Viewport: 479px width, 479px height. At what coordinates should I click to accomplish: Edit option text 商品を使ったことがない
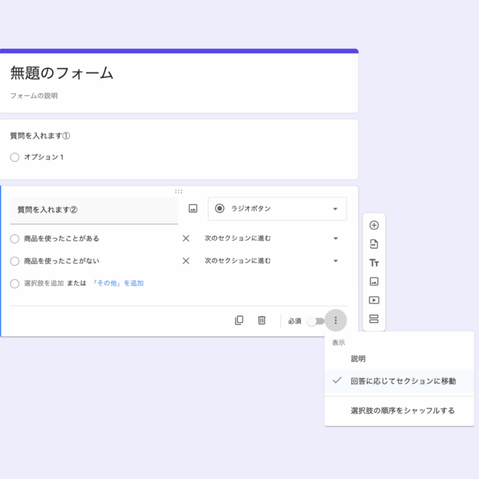[62, 261]
